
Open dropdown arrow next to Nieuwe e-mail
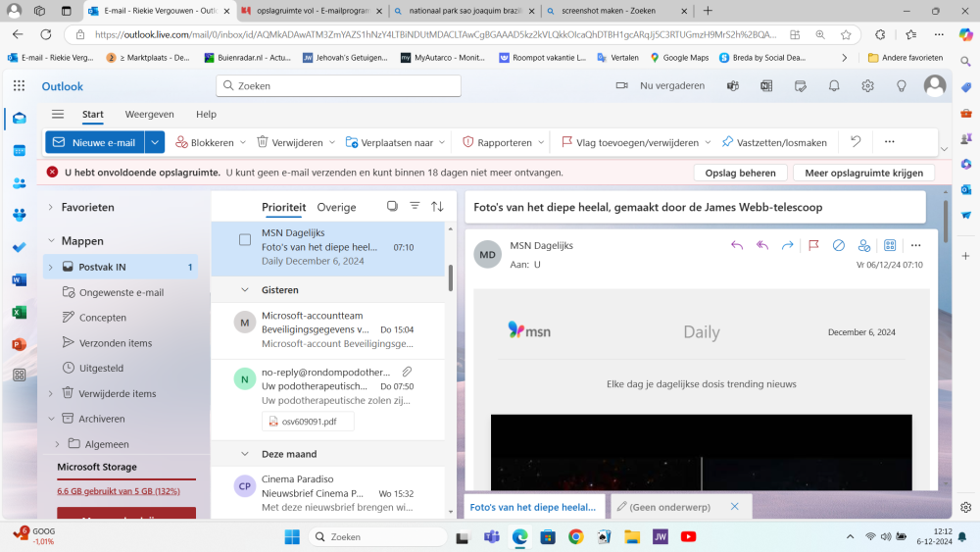[x=155, y=142]
